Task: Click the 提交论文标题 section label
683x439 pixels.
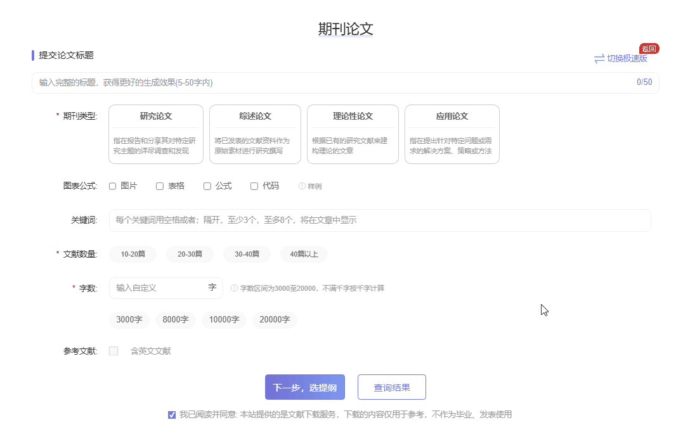Action: click(x=66, y=55)
